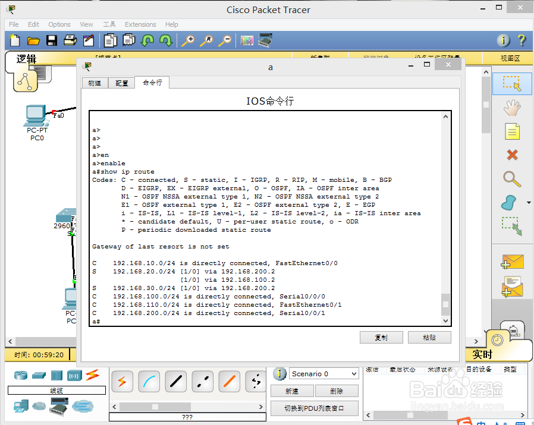Viewport: 534px width, 425px height.
Task: Open the Help menu
Action: tap(172, 24)
